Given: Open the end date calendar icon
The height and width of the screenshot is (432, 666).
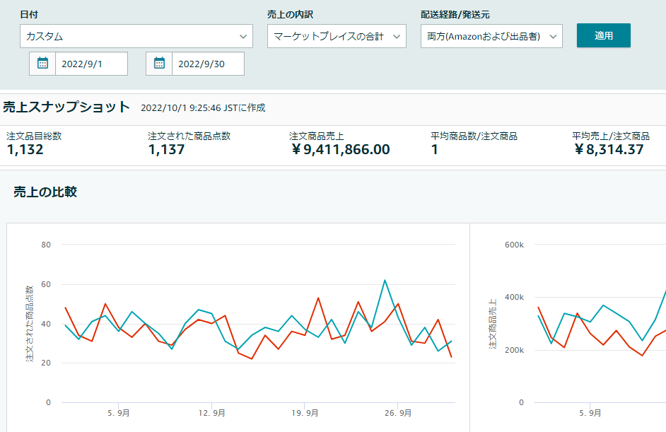Looking at the screenshot, I should [159, 64].
